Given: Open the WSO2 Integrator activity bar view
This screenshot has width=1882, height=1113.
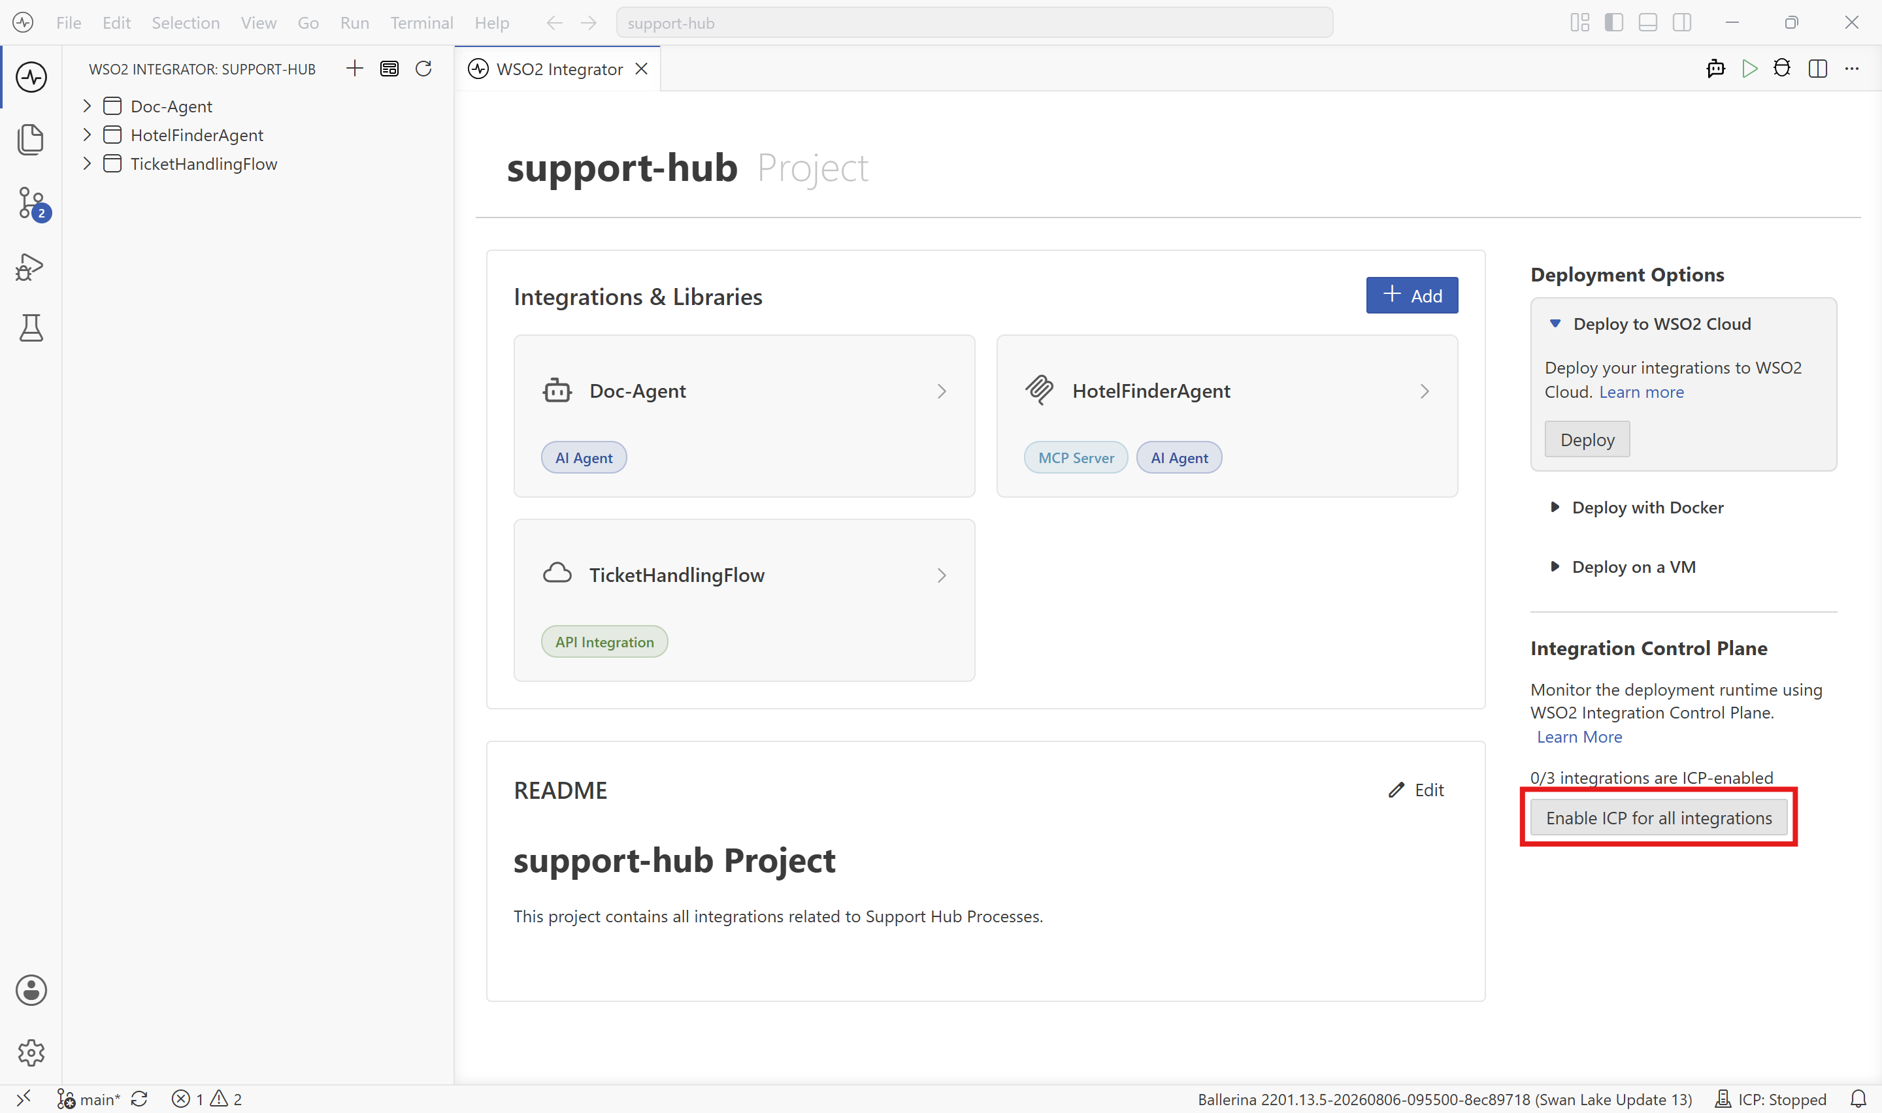Looking at the screenshot, I should (31, 76).
